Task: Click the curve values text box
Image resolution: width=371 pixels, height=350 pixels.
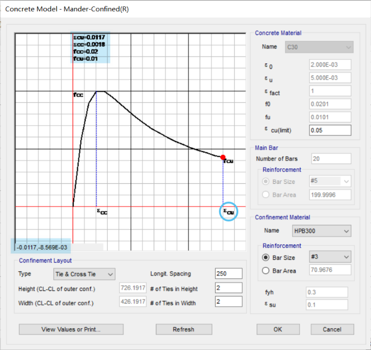Action: tap(90, 48)
